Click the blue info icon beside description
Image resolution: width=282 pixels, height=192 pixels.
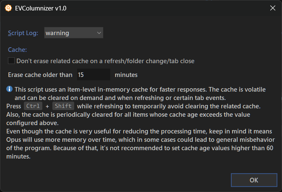click(10, 90)
